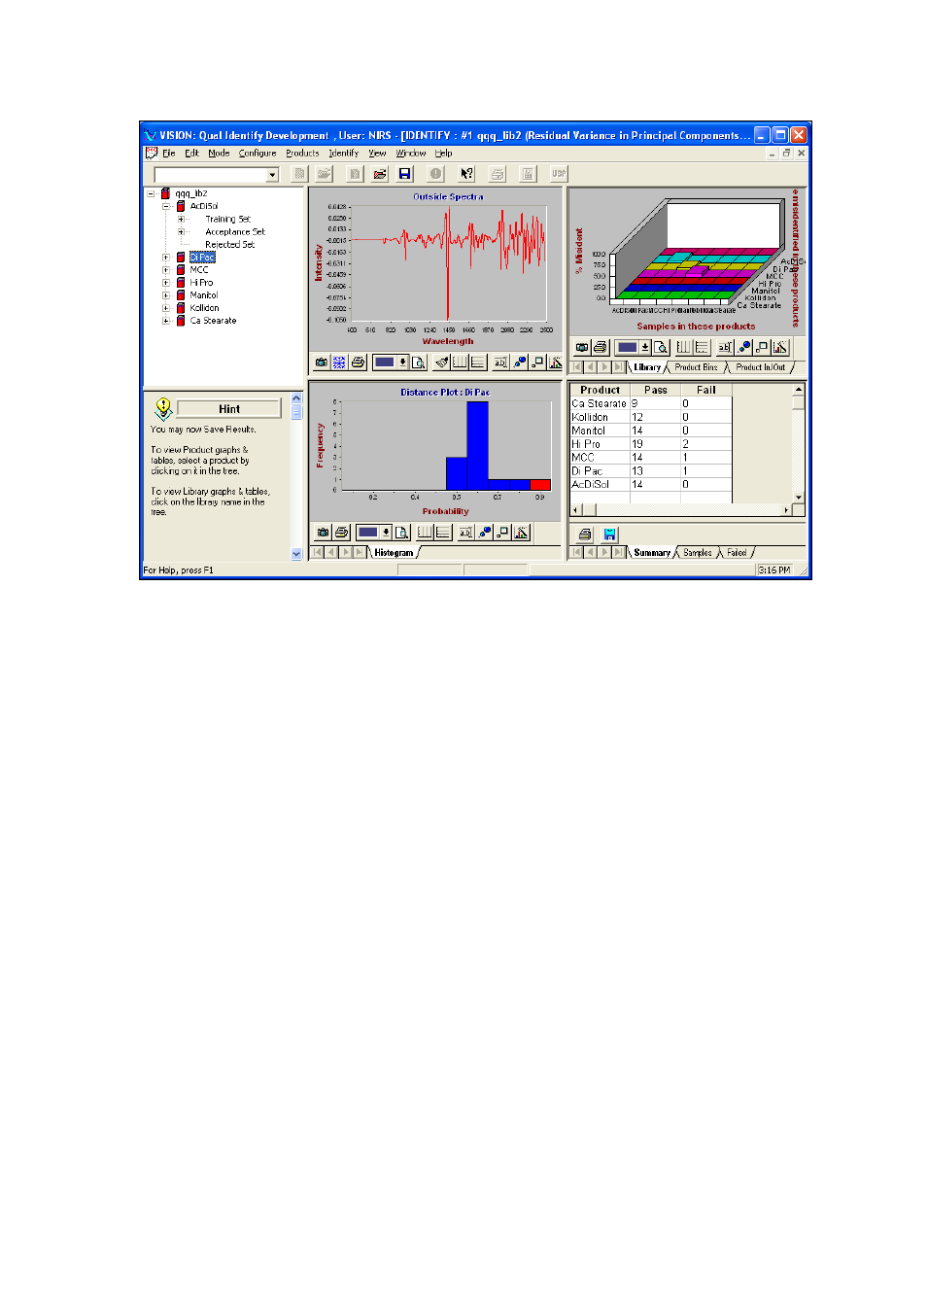Screen dimensions: 928x1312
Task: Click camera icon under the Distance Plot histogram
Action: pyautogui.click(x=323, y=533)
